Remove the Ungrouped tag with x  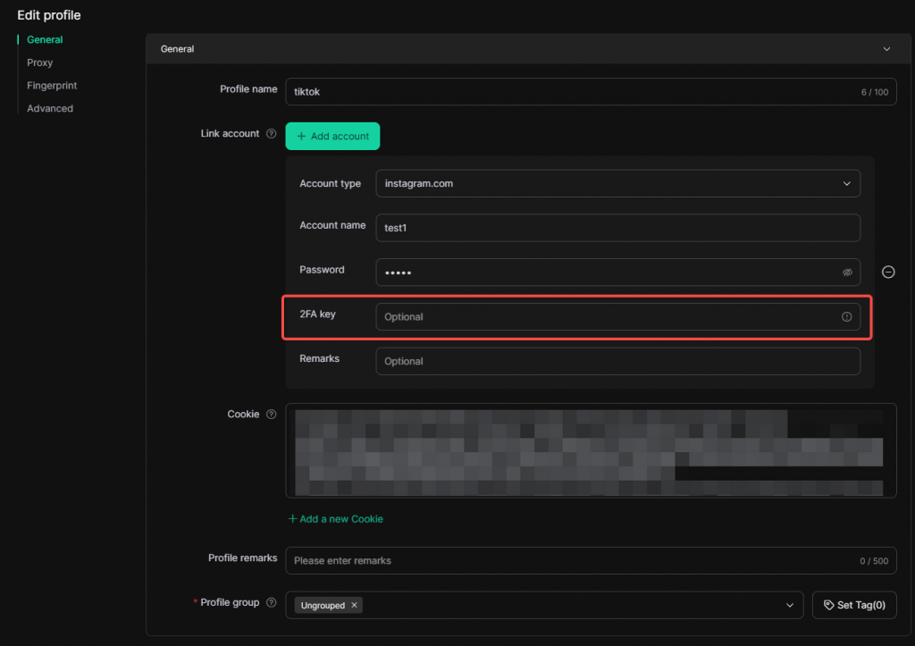(x=355, y=605)
